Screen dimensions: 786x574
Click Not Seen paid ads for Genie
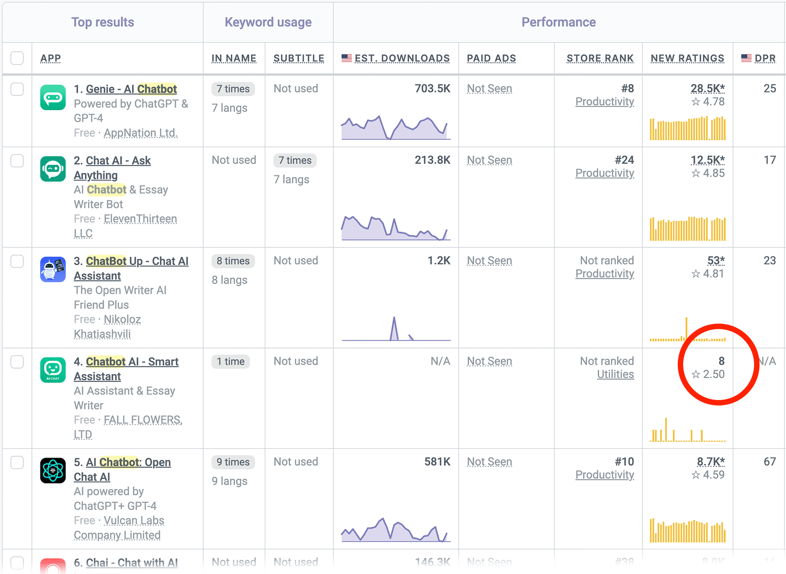490,89
